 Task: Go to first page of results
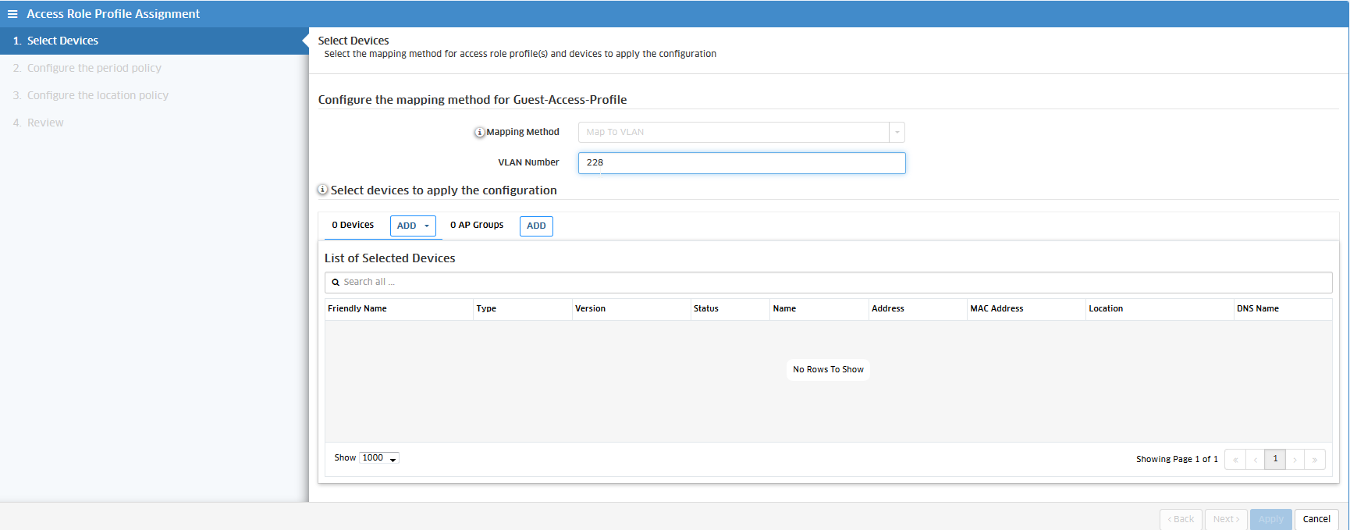point(1235,460)
